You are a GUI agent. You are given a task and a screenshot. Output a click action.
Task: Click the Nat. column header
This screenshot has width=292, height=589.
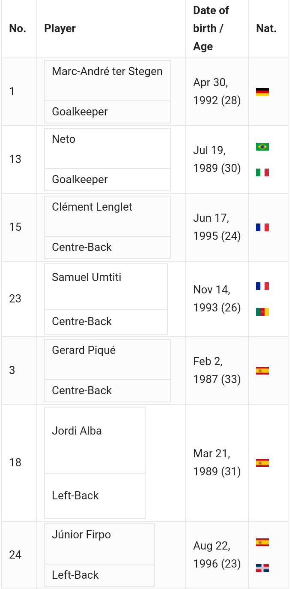coord(266,29)
